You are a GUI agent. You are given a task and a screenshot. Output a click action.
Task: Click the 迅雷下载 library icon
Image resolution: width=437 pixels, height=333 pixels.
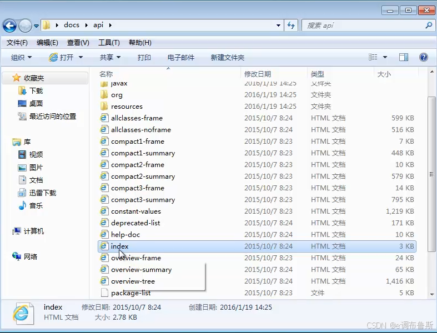[x=22, y=193]
